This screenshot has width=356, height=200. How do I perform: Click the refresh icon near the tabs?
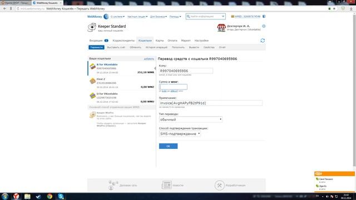[x=263, y=41]
